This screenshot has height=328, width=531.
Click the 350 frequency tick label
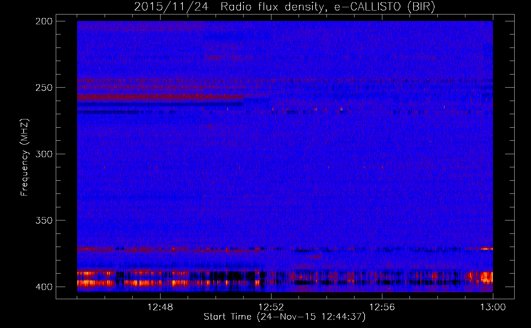(x=44, y=220)
